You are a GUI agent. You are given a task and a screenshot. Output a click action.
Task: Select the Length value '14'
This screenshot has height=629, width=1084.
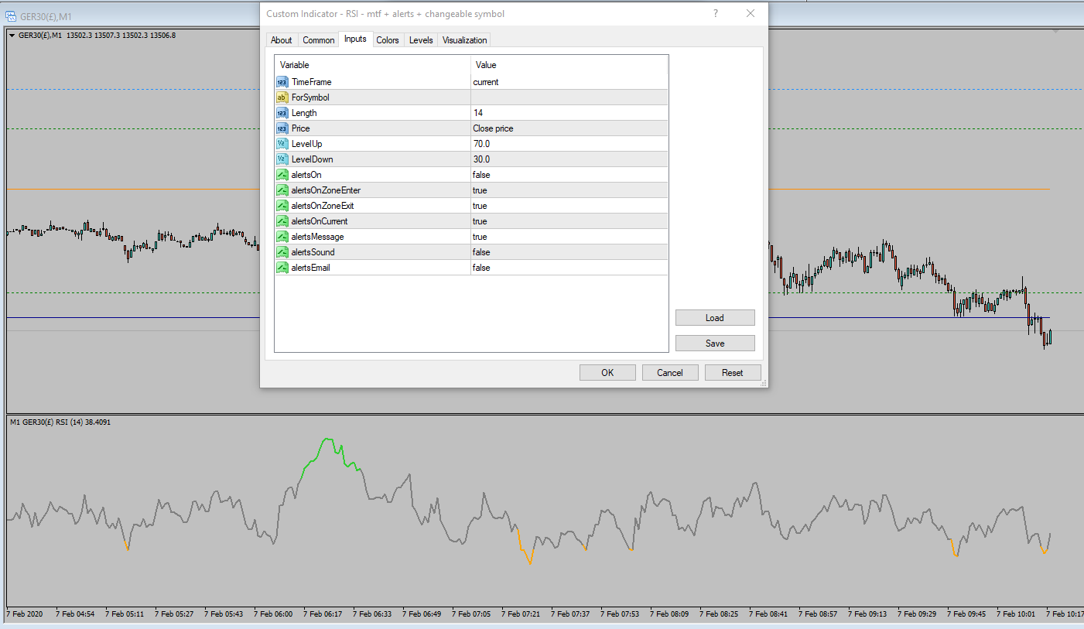coord(478,113)
